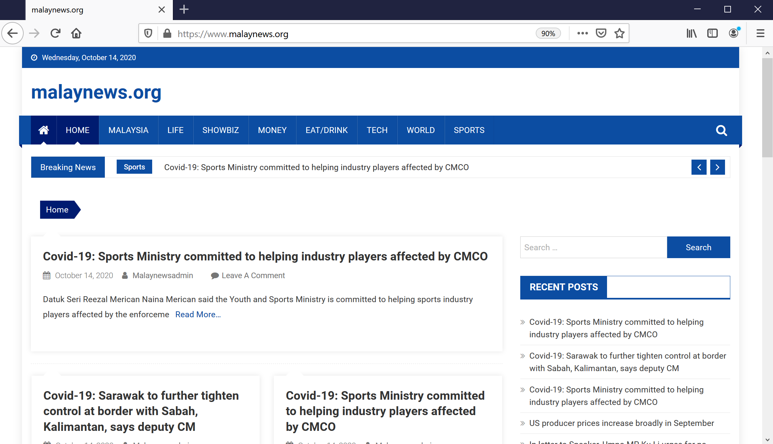Open breaking news ticker headline
Screen dimensions: 773x444
click(x=316, y=167)
